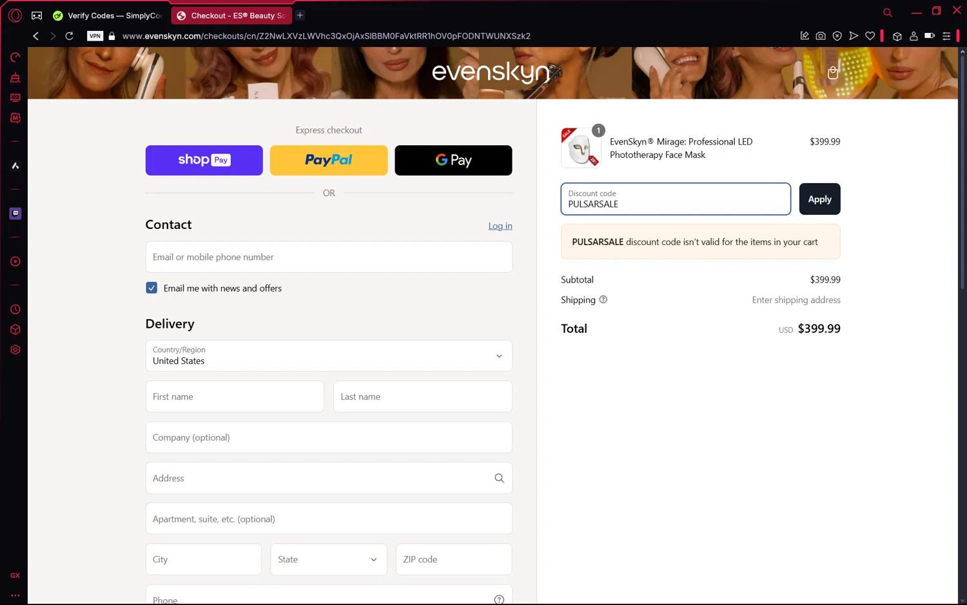
Task: Search tabs with the magnifier icon
Action: point(888,12)
